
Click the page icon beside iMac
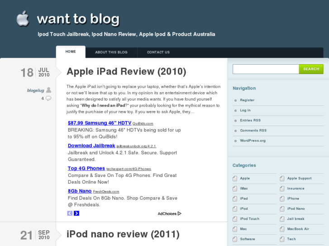tap(235, 189)
